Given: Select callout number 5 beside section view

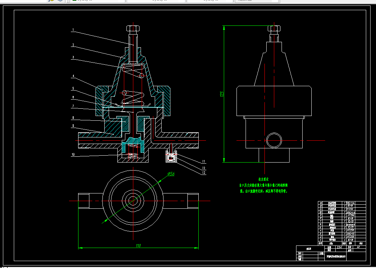Looking at the screenshot, I should [x=73, y=88].
